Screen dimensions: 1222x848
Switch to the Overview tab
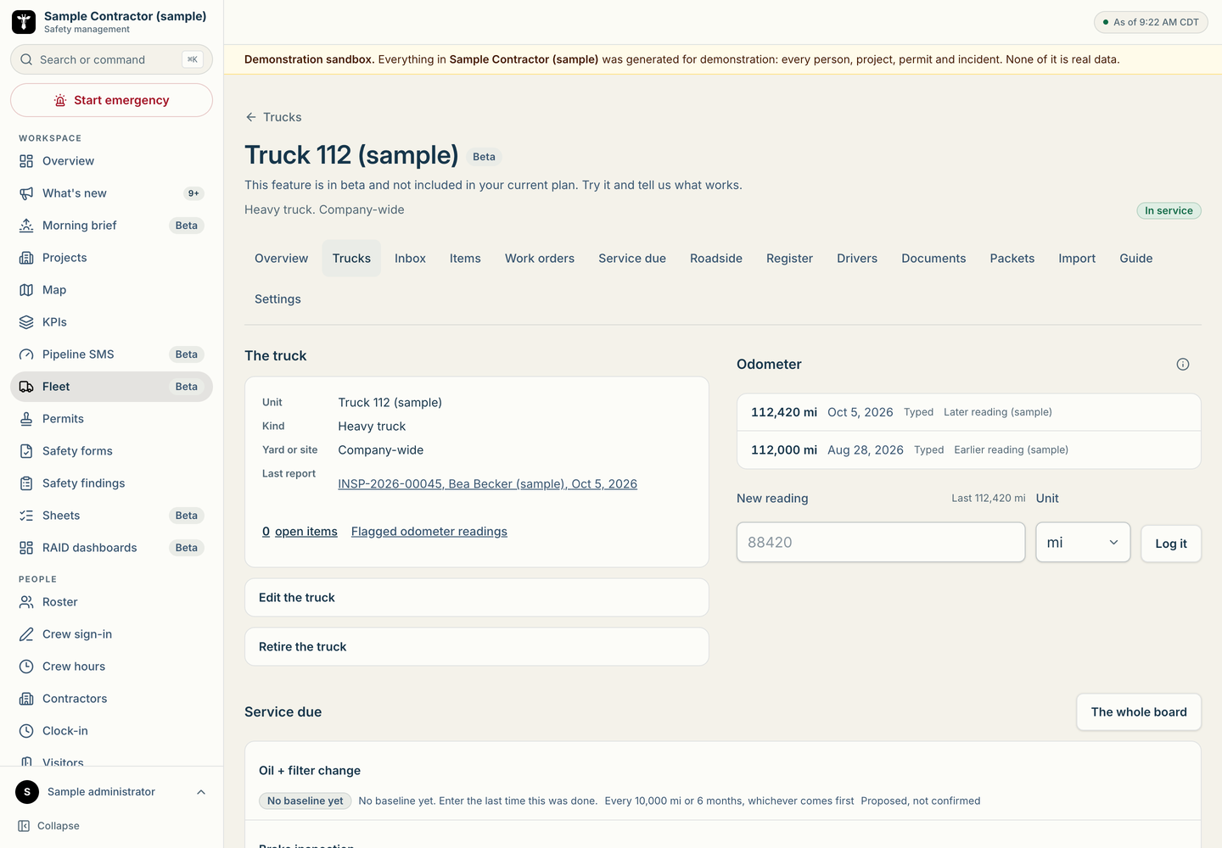pos(282,259)
